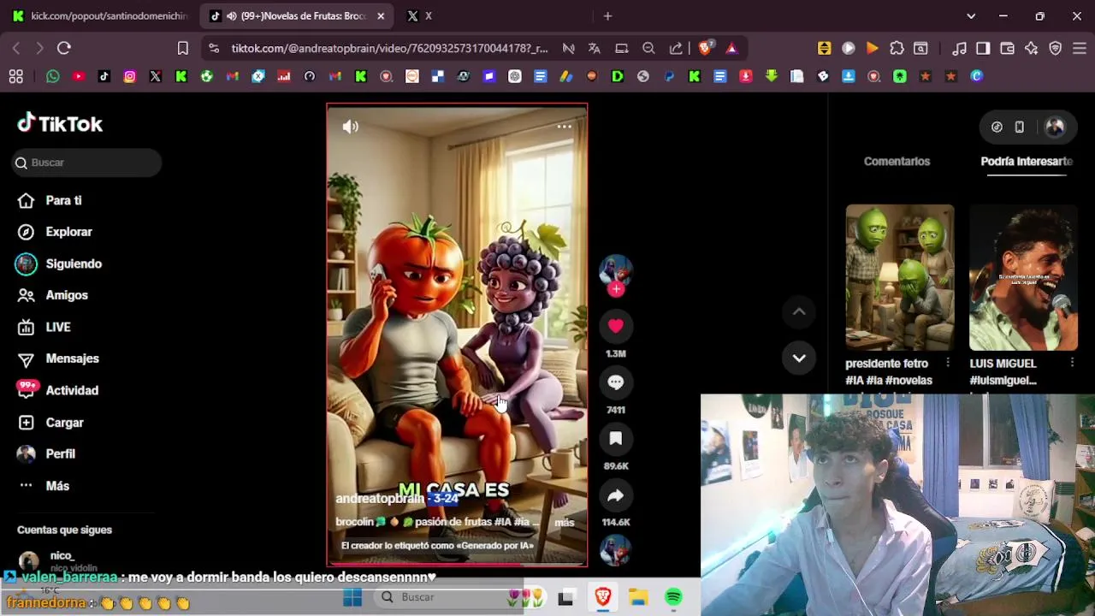Click the compass-style icon in TikTok header
Screen dimensions: 1095x616
[997, 127]
